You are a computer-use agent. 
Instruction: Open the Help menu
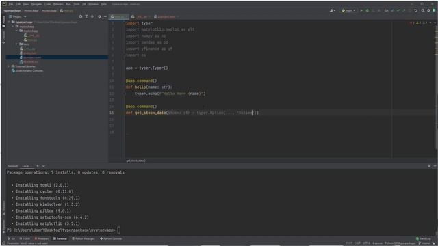[x=103, y=4]
